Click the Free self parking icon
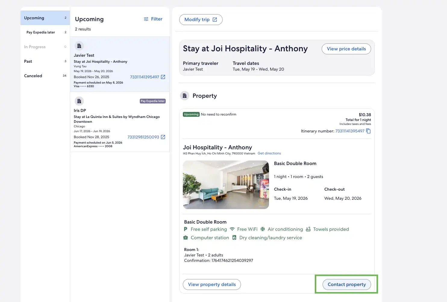447x302 pixels. [x=186, y=229]
